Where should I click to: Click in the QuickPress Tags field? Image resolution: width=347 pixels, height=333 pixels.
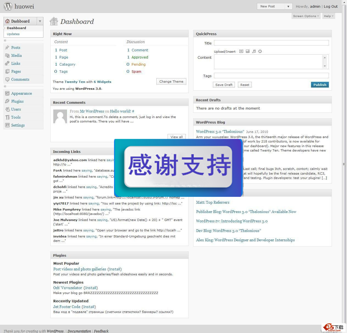point(271,75)
